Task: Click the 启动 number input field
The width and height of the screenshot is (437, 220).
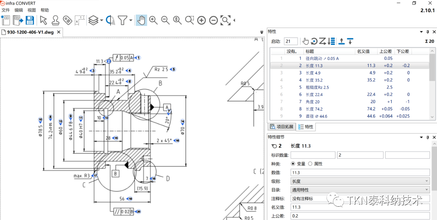Action: point(291,41)
